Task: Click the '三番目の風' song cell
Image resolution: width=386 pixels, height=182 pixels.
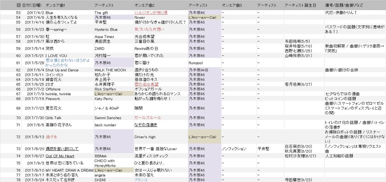Action: coord(144,41)
